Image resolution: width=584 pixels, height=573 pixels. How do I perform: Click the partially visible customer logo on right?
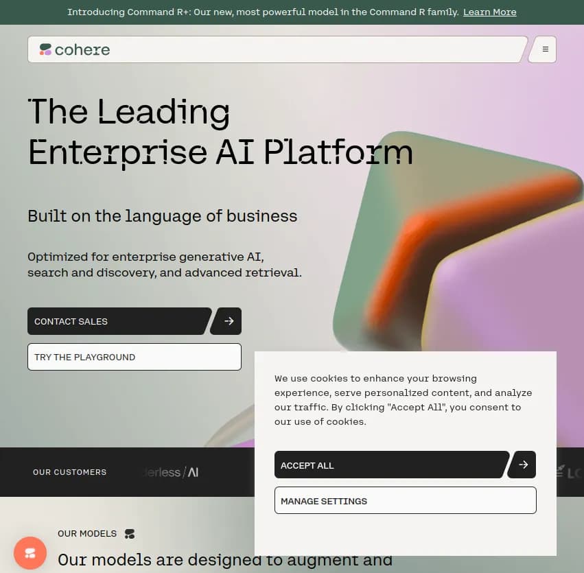(574, 473)
